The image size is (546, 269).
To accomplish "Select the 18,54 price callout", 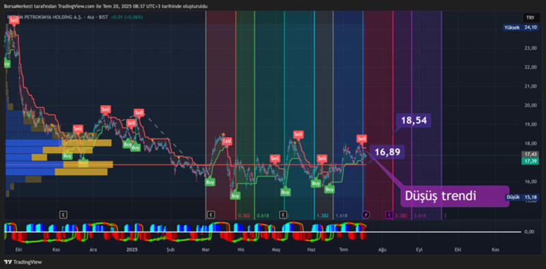I will click(414, 121).
